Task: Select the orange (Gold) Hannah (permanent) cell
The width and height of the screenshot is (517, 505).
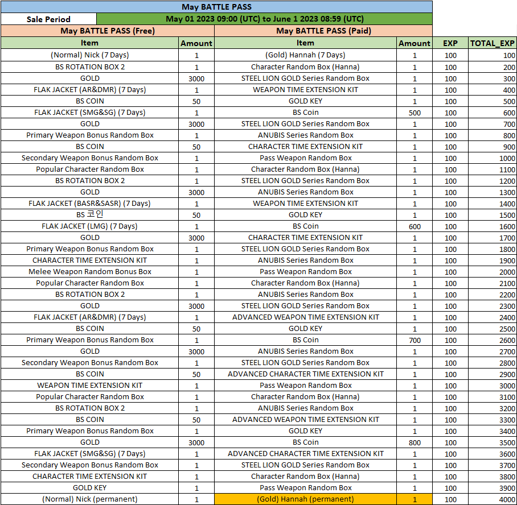Action: pyautogui.click(x=305, y=499)
